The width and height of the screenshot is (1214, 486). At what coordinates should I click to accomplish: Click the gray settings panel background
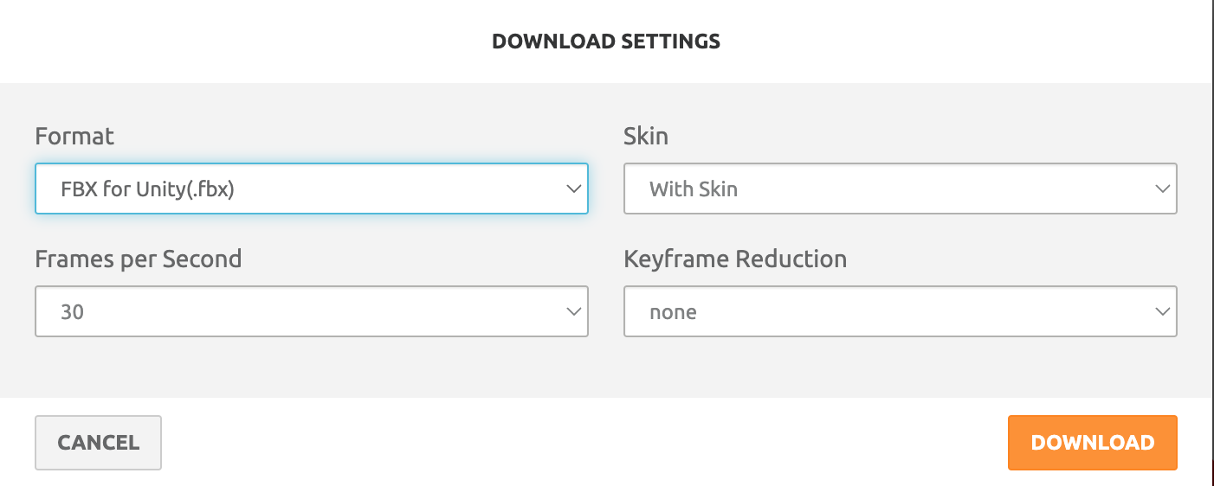tap(606, 368)
